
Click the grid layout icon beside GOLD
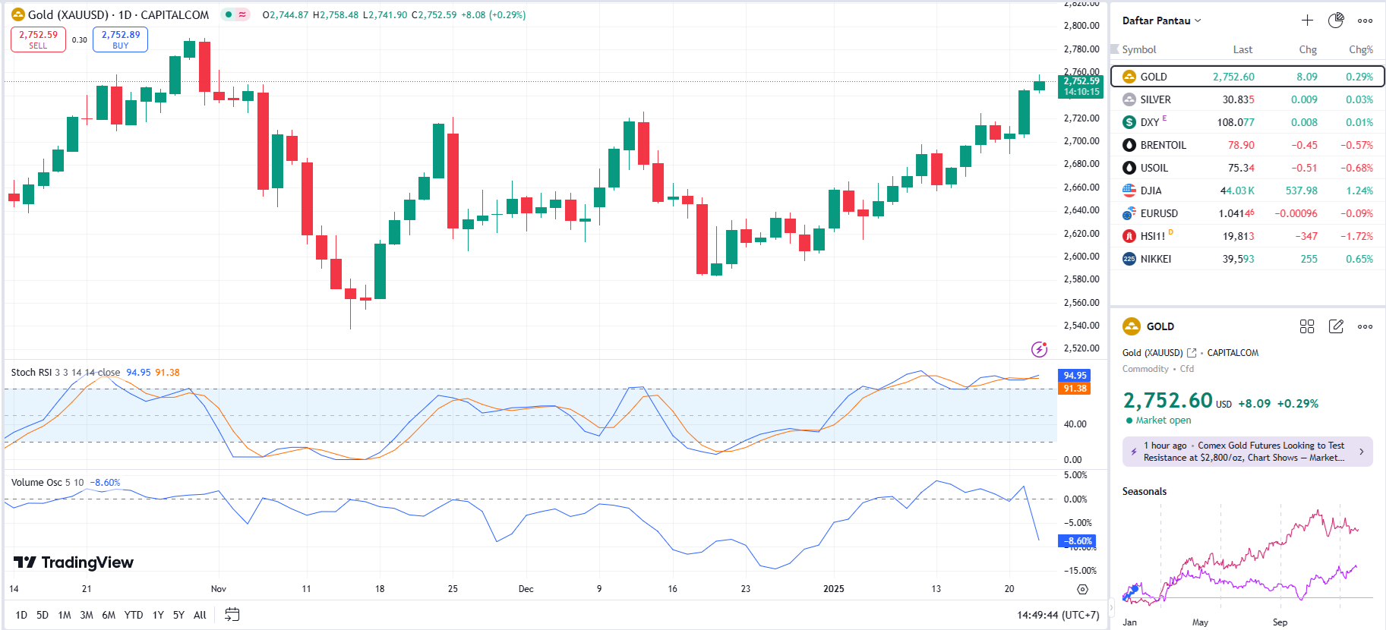tap(1306, 326)
